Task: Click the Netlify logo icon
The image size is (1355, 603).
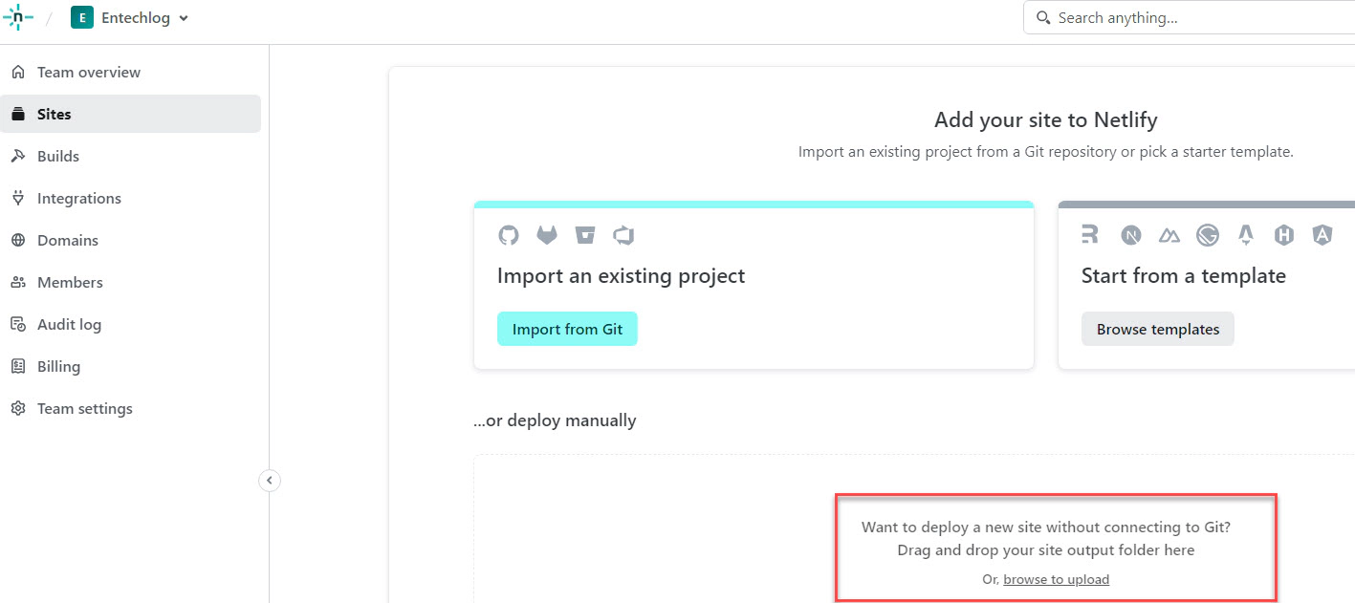Action: [18, 17]
